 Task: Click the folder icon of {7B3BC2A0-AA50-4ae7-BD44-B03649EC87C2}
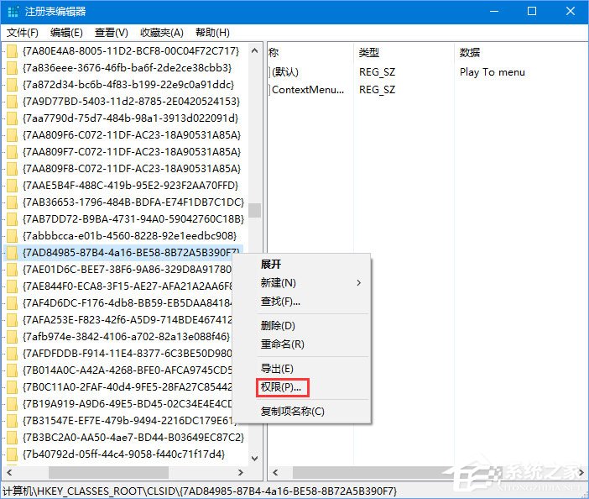coord(12,438)
